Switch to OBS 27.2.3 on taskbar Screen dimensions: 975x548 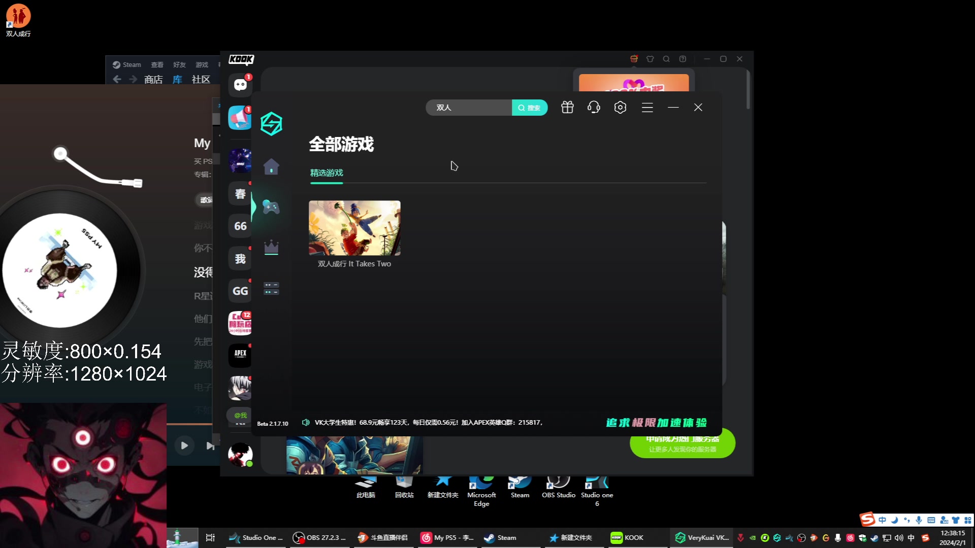(320, 537)
